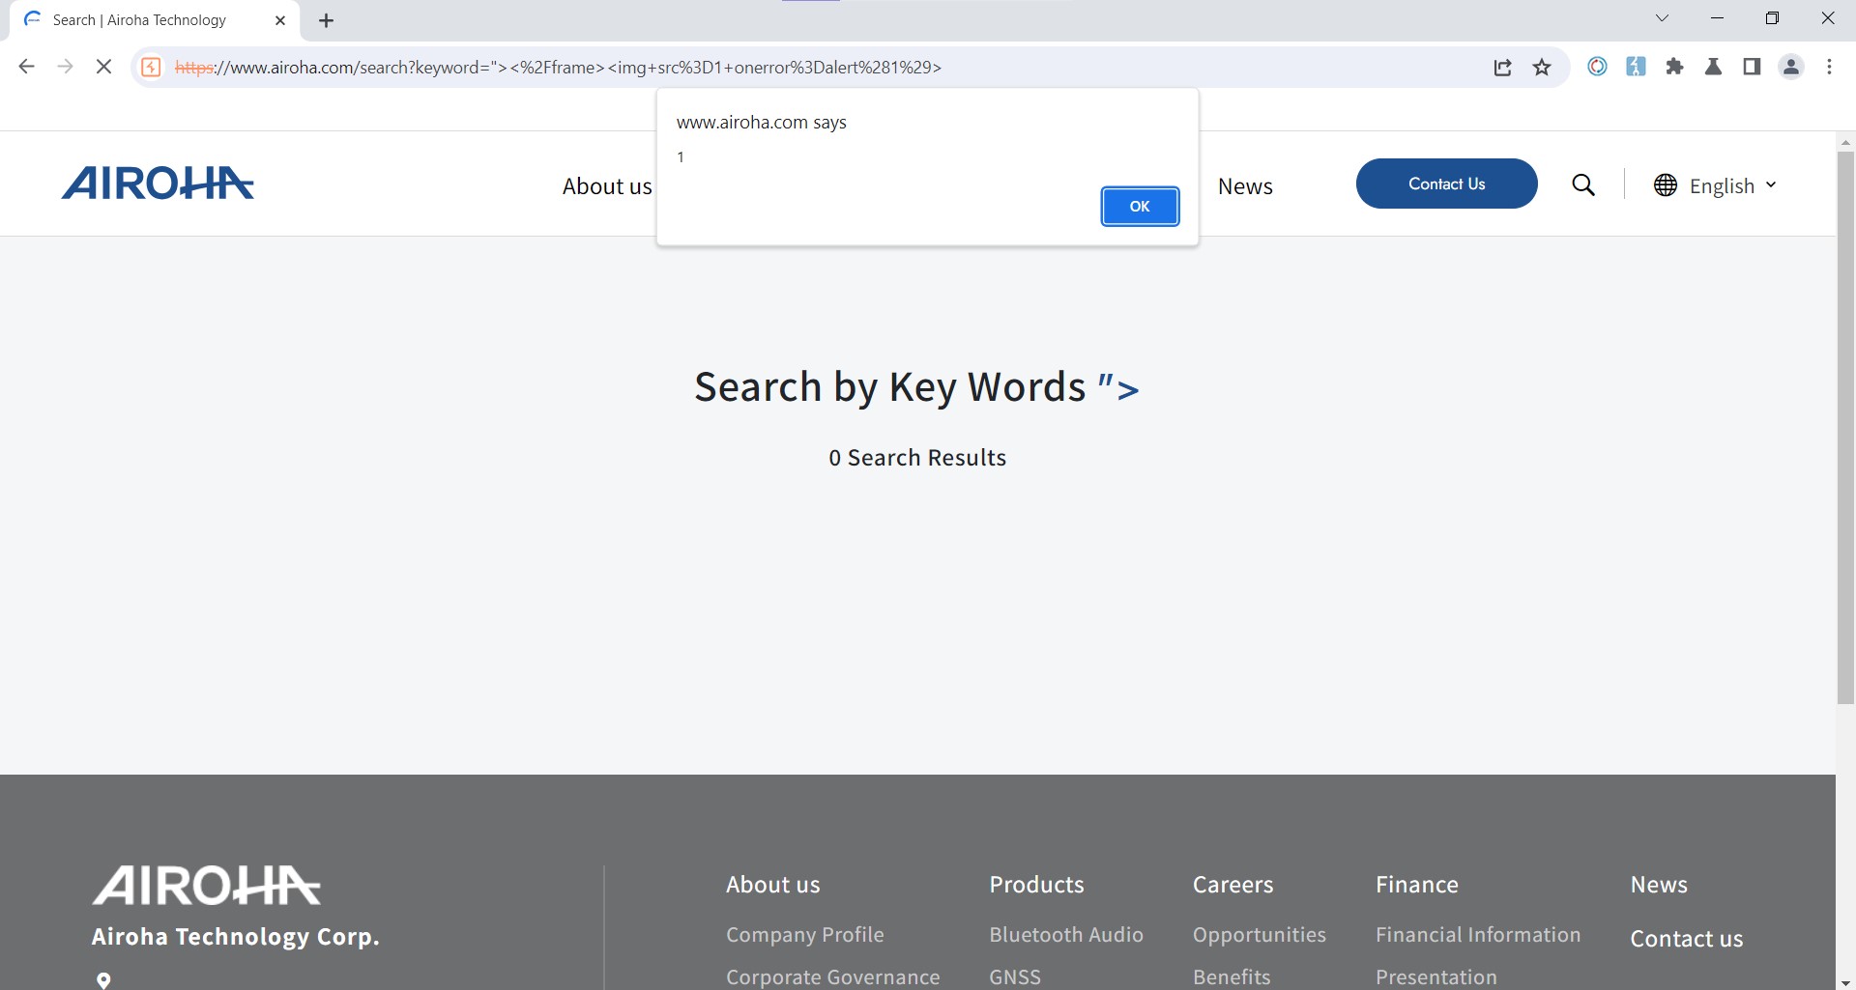The width and height of the screenshot is (1856, 990).
Task: Open the News navigation item
Action: point(1245,186)
